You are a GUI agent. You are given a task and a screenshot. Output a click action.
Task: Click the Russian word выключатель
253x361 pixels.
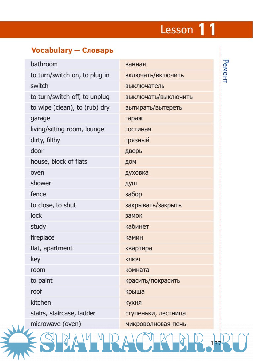145,86
